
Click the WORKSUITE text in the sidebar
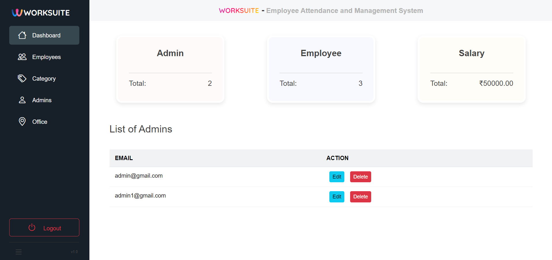pyautogui.click(x=47, y=13)
